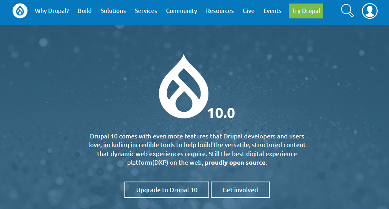Open the search magnifier icon

pos(347,11)
